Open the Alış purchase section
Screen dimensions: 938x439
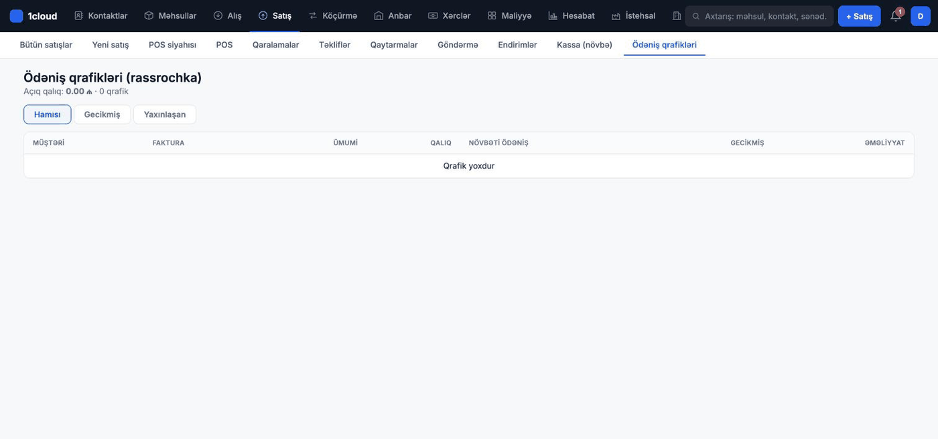[227, 16]
